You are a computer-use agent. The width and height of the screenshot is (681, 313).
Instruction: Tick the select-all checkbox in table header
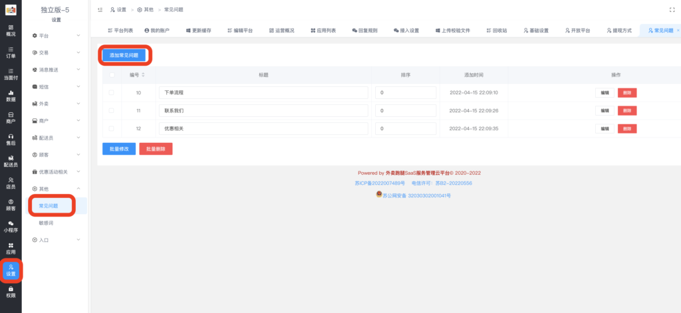point(111,75)
